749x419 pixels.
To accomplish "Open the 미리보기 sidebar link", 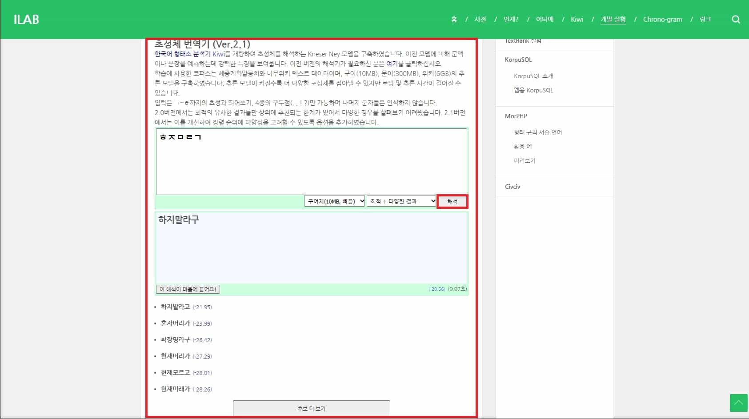I will (525, 160).
